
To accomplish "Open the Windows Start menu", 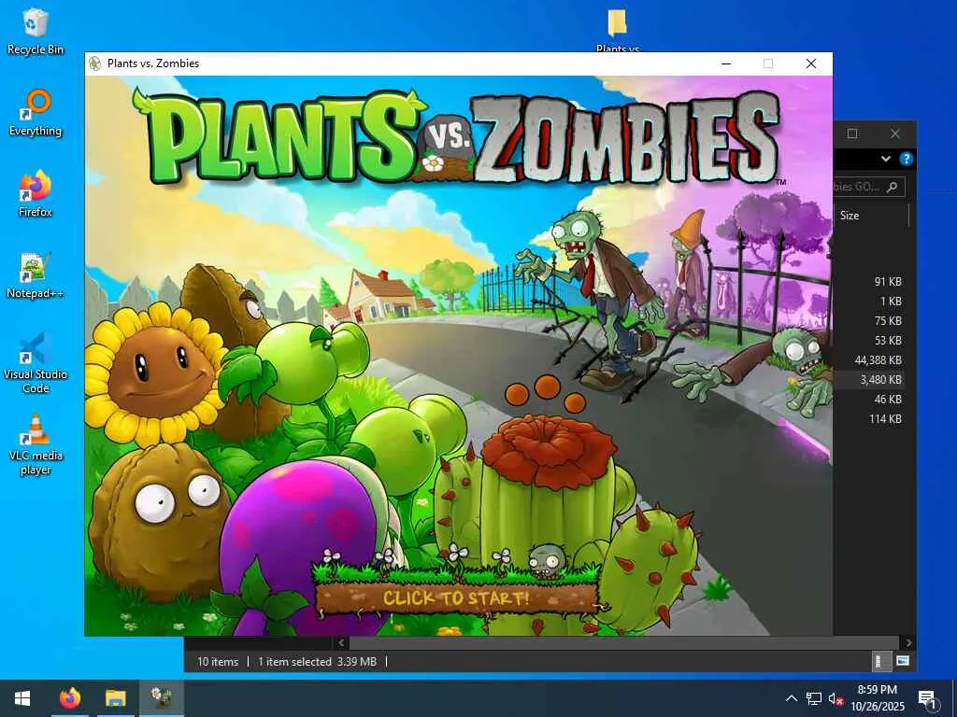I will [22, 698].
